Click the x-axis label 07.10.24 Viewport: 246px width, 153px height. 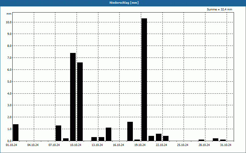(54, 145)
